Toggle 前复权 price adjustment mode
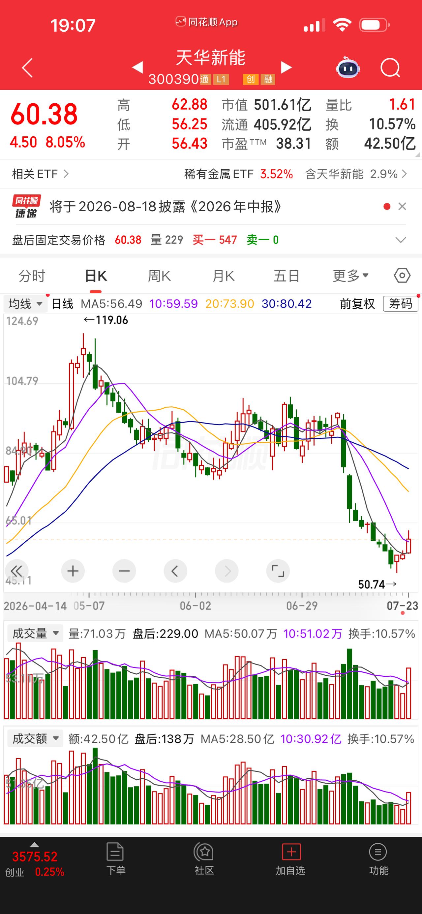 click(x=357, y=304)
